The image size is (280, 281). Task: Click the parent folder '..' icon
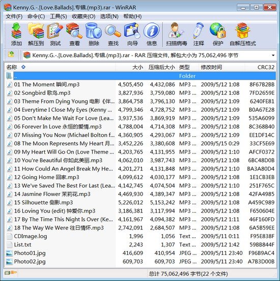(9, 76)
